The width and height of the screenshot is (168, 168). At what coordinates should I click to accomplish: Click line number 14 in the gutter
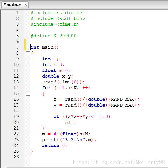(x=16, y=88)
